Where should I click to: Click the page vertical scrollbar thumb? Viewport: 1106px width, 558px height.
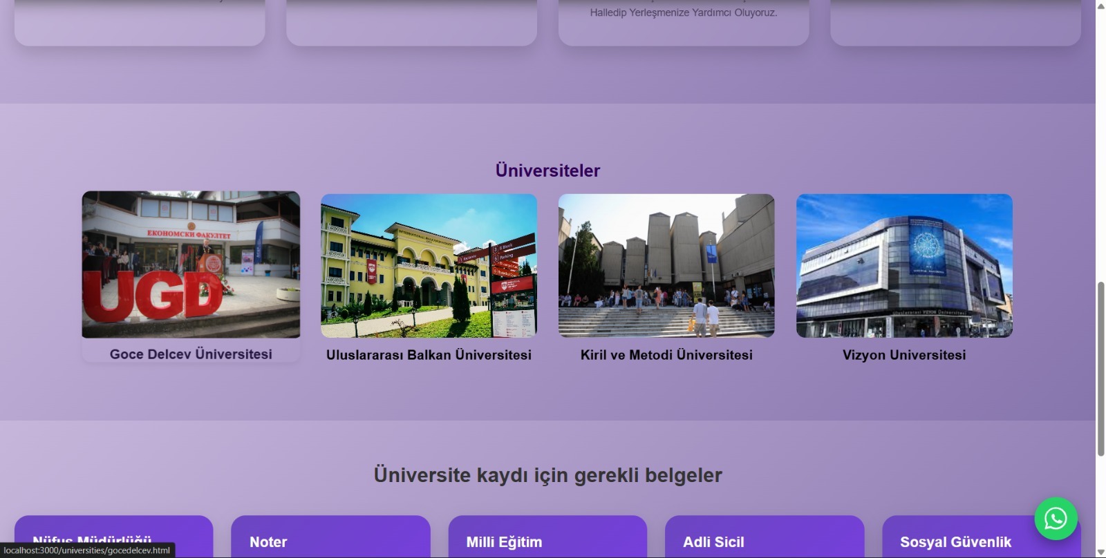click(1100, 369)
